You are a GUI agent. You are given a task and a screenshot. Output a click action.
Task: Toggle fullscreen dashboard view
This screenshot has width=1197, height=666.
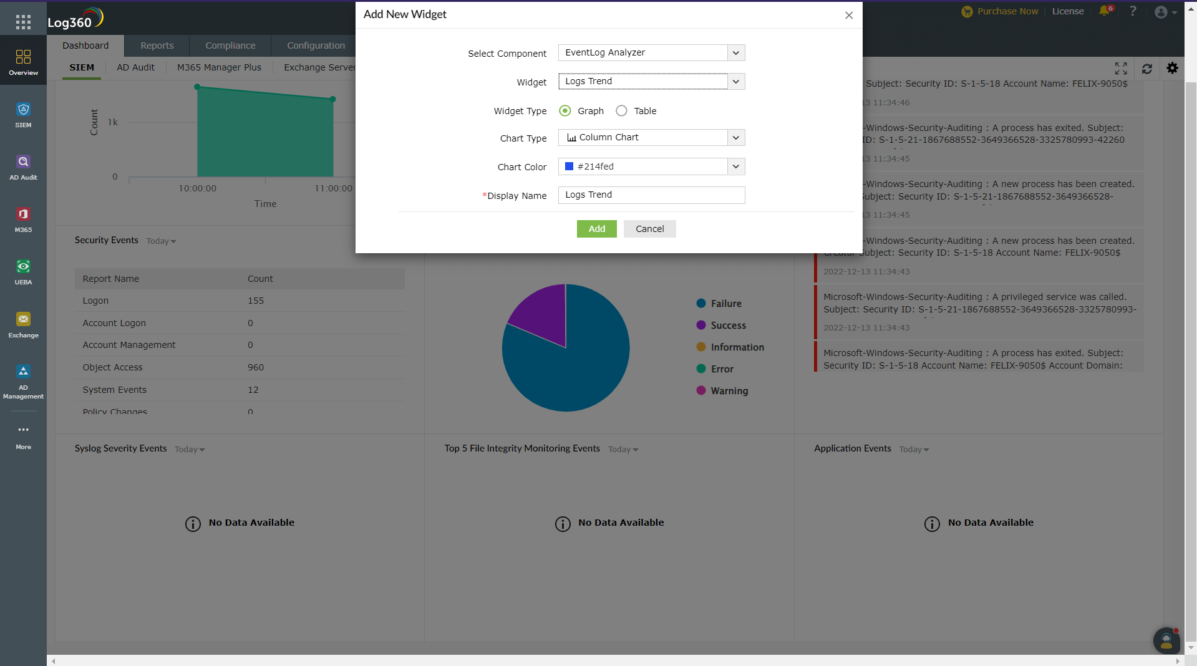click(x=1121, y=68)
